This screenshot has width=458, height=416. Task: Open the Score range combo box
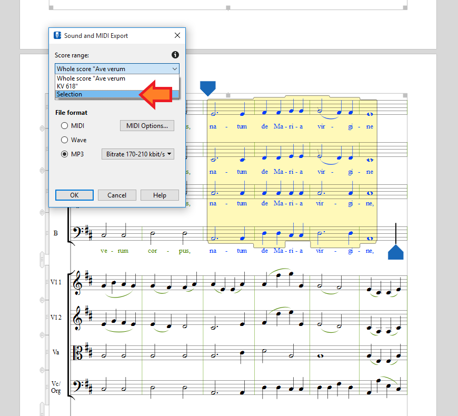(x=117, y=69)
